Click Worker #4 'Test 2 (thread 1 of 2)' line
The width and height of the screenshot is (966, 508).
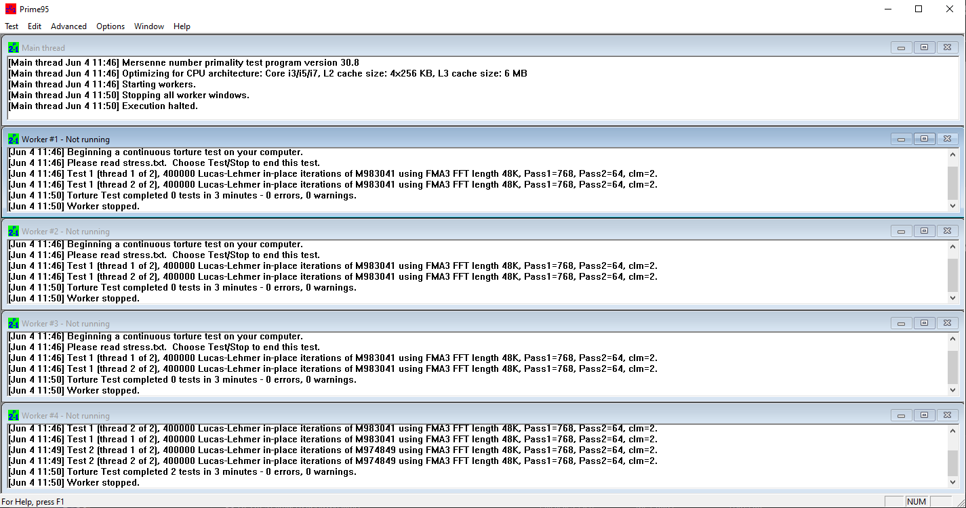click(x=333, y=450)
